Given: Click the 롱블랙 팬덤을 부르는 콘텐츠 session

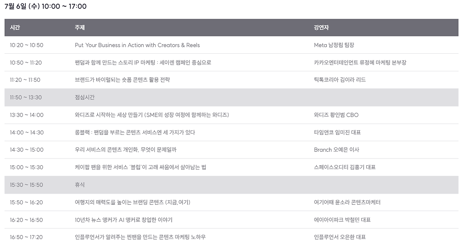Looking at the screenshot, I should tap(135, 132).
